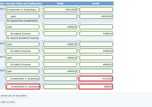The height and width of the screenshot is (107, 152).
Task: Click green checkmark on 2013 cash account field
Action: click(x=6, y=55)
